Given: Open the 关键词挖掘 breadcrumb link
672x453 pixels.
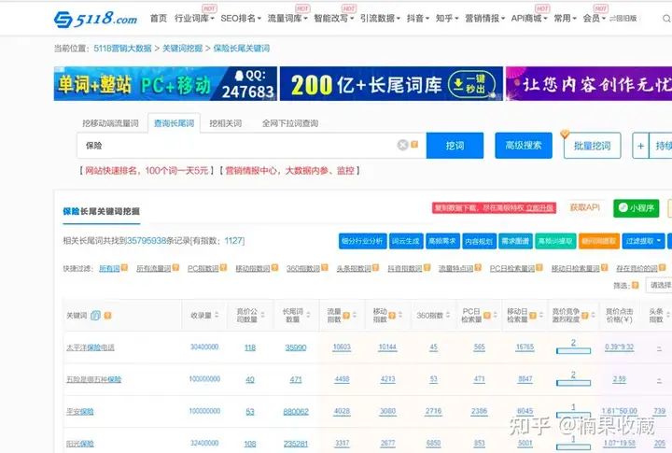Looking at the screenshot, I should tap(183, 48).
